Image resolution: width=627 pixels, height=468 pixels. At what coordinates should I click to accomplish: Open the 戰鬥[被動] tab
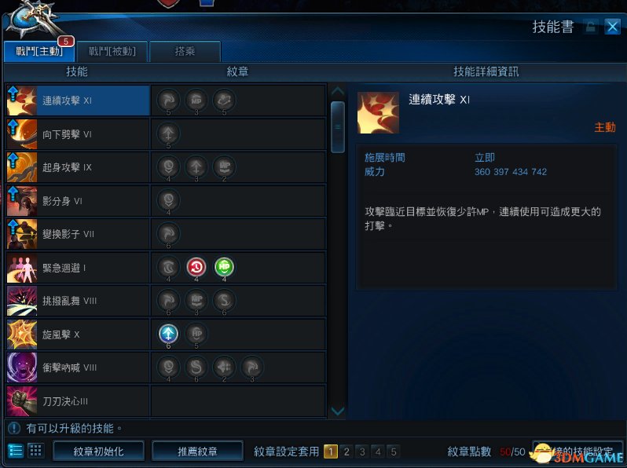click(x=112, y=51)
